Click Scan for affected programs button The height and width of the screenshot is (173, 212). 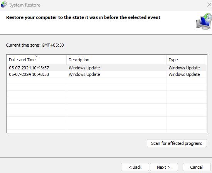click(x=177, y=143)
